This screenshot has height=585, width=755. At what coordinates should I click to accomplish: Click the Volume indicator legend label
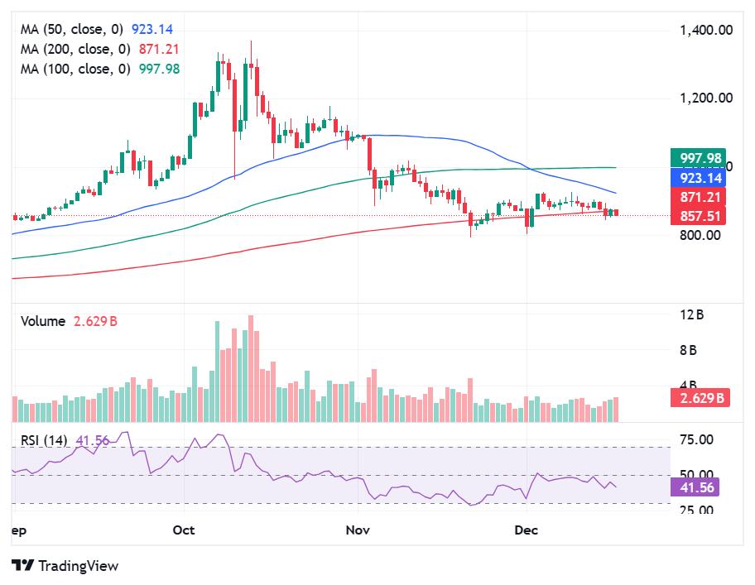coord(43,321)
